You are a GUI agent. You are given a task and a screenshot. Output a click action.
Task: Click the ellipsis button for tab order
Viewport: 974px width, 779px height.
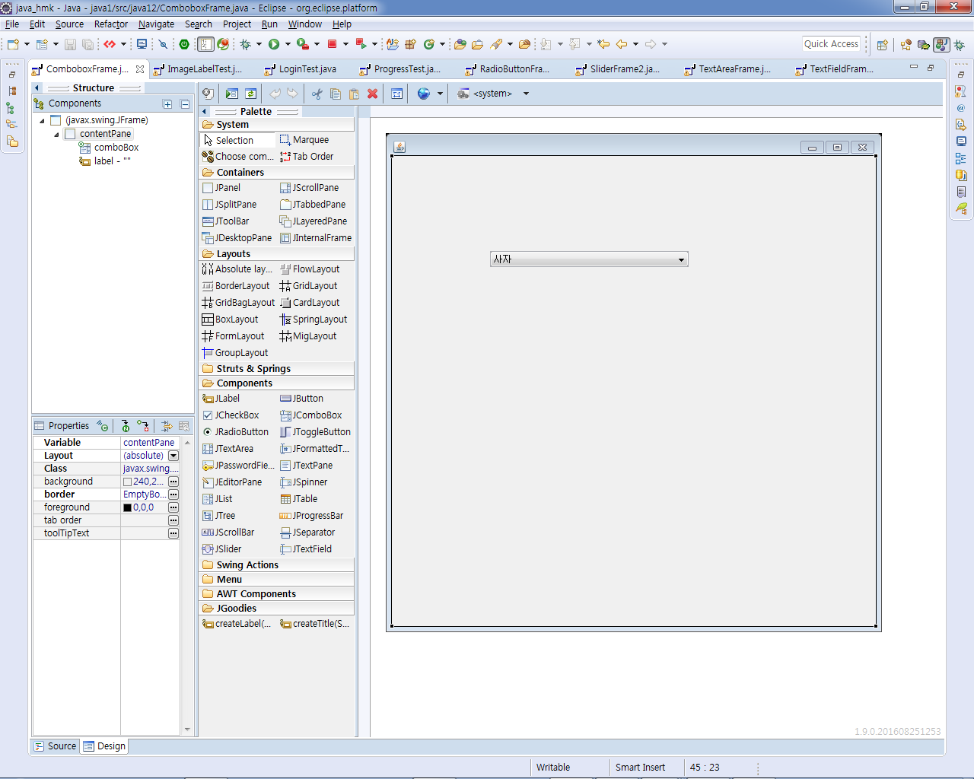click(x=173, y=520)
